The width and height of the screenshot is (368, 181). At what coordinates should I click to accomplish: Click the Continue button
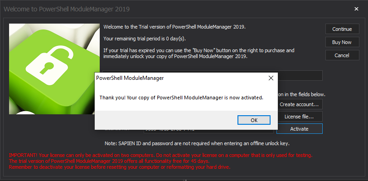pos(342,29)
